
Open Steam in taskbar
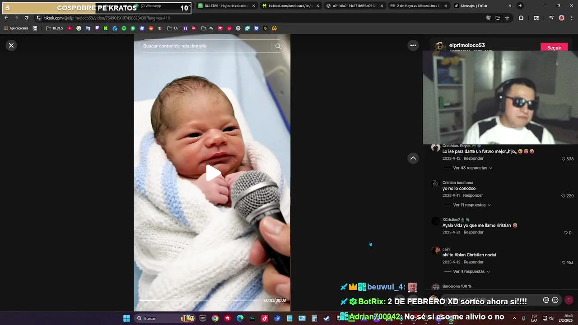tap(326, 318)
